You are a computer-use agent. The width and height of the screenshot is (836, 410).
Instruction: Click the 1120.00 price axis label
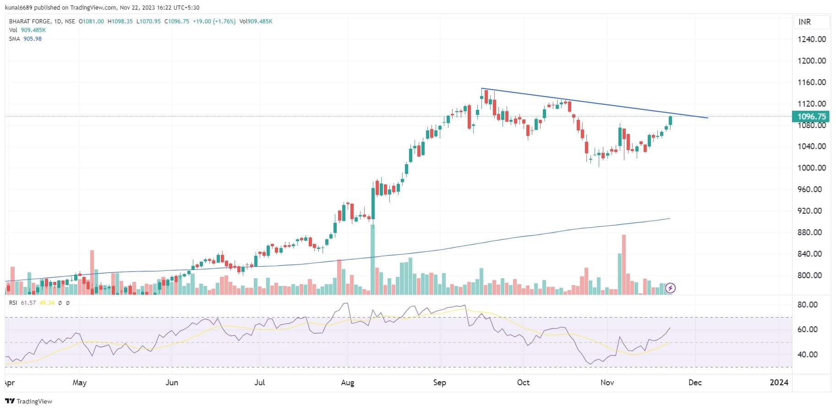click(812, 104)
